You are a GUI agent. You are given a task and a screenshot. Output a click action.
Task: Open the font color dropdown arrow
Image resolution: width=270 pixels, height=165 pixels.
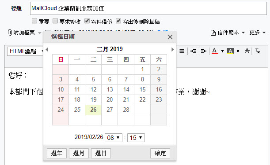click(222, 51)
